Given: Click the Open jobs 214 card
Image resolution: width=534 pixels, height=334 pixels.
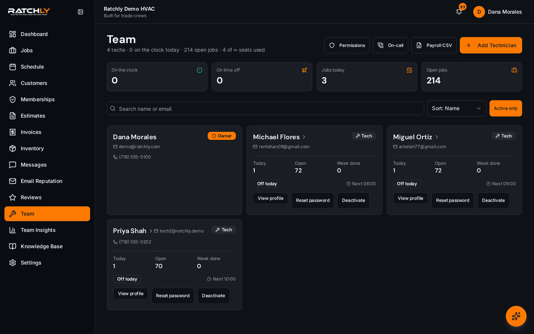Looking at the screenshot, I should point(472,77).
